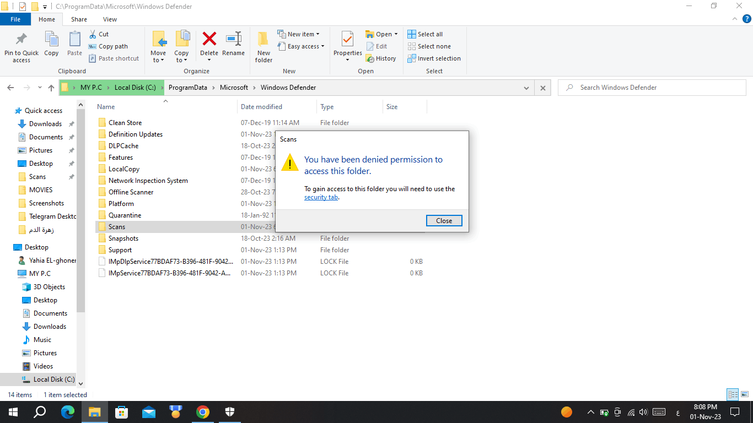Open Music in the navigation pane

[x=42, y=340]
